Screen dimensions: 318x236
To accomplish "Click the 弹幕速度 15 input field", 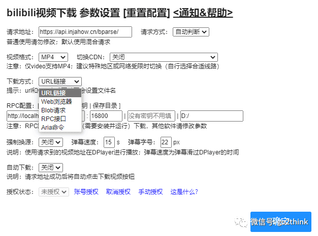I will click(109, 142).
